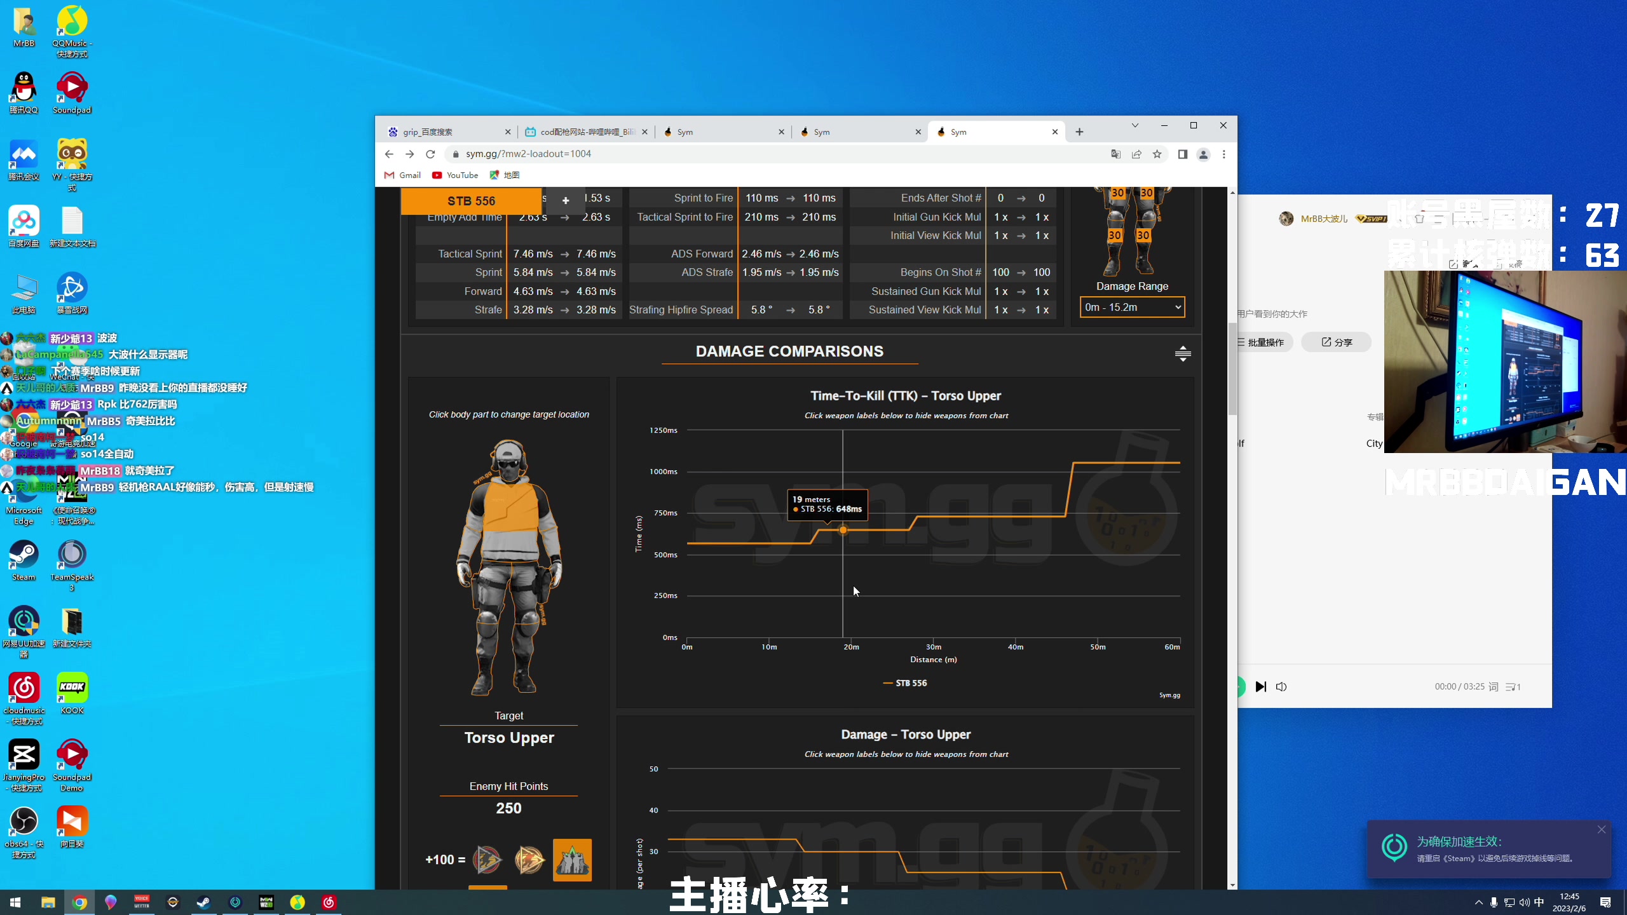Open Chrome three-dot menu
Image resolution: width=1627 pixels, height=915 pixels.
(1224, 154)
